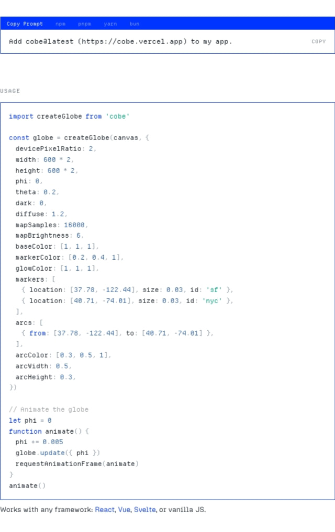
Task: Click the 'Animate the globe' comment
Action: coord(49,410)
